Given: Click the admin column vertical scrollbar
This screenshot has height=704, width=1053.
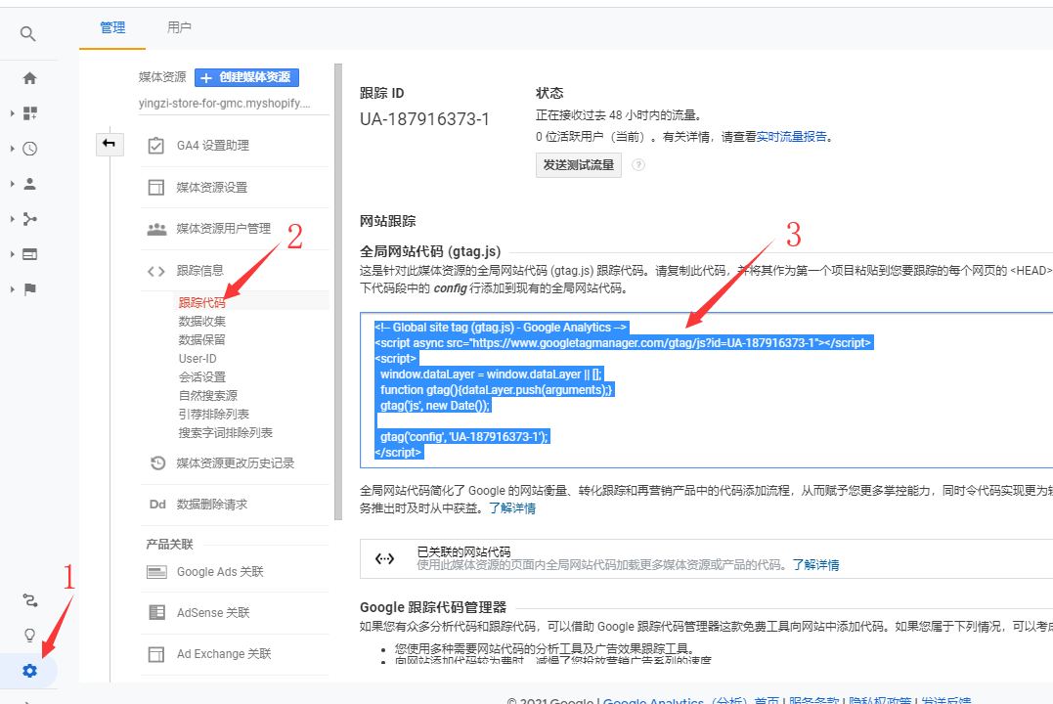Looking at the screenshot, I should (337, 291).
